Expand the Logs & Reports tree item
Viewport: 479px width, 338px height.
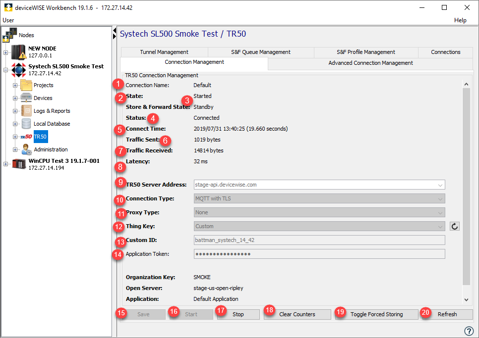(x=15, y=111)
